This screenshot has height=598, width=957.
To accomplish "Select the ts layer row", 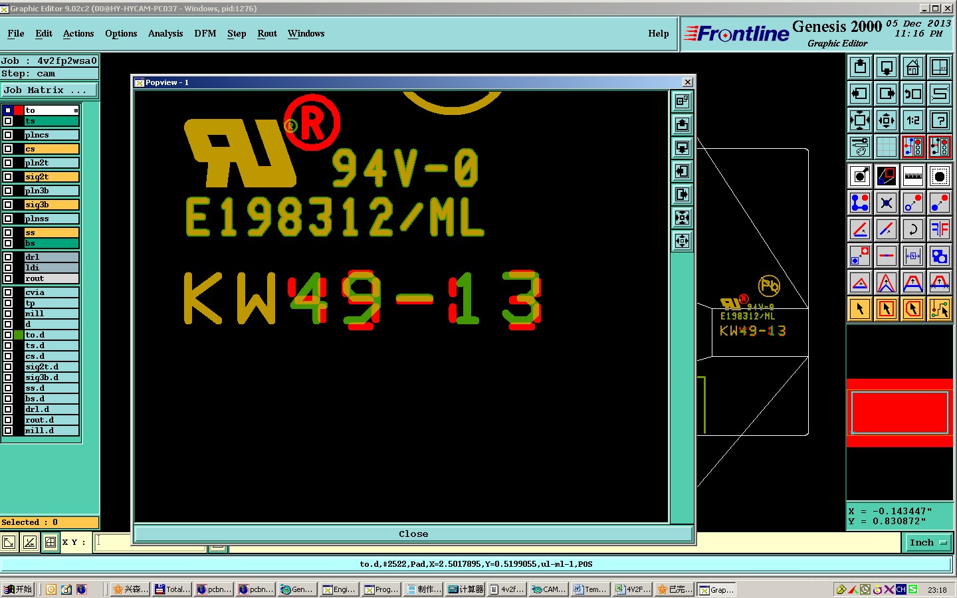I will pyautogui.click(x=51, y=121).
